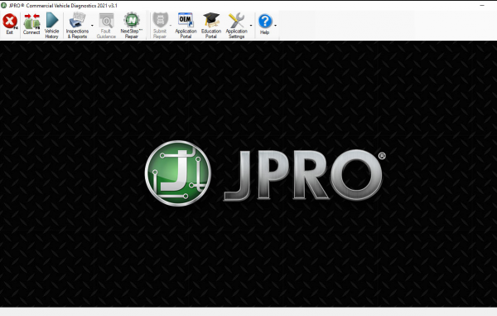The height and width of the screenshot is (316, 497).
Task: Open Application Settings
Action: pyautogui.click(x=236, y=26)
